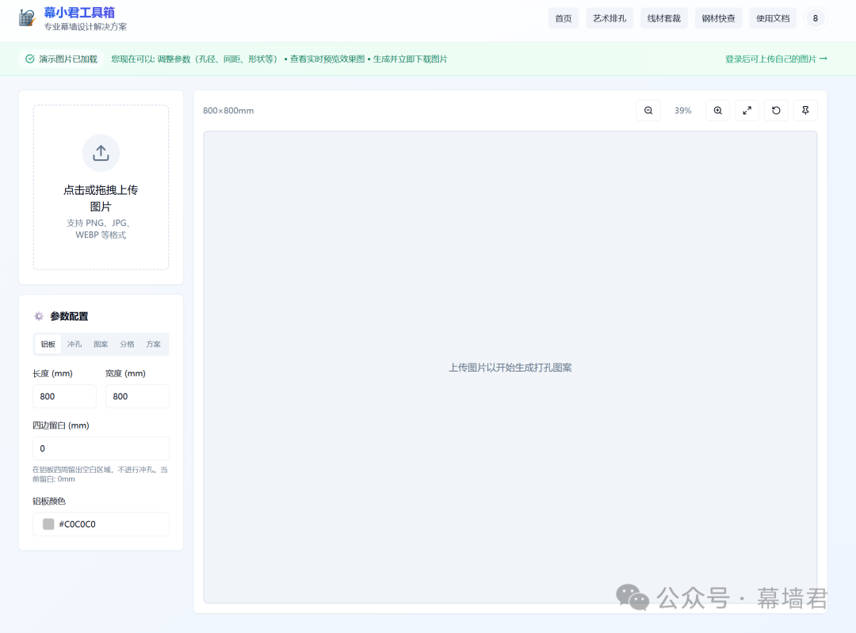This screenshot has height=633, width=856.
Task: Switch to the 图案 parameter tab
Action: (101, 344)
